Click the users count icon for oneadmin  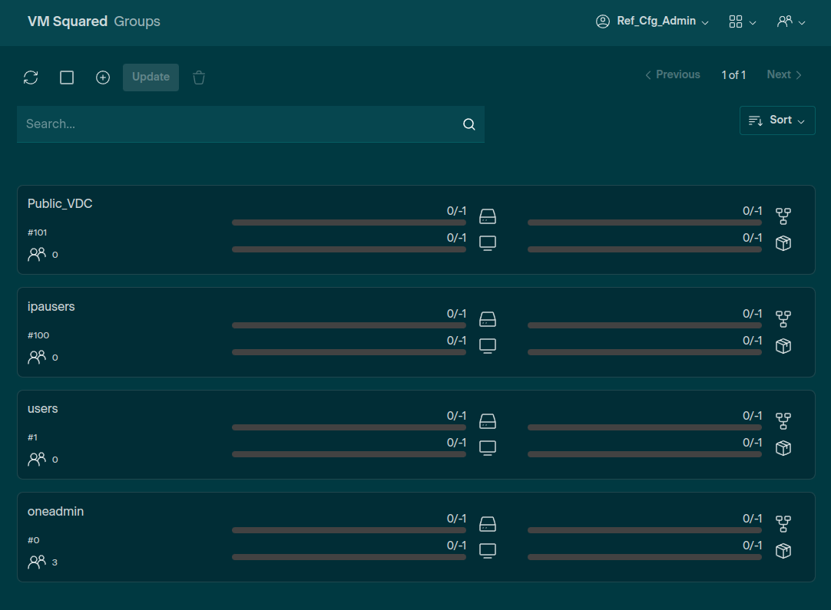37,562
